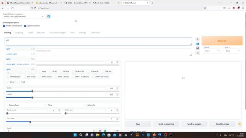The height and width of the screenshot is (138, 246).
Task: Open the Firefox hamburger menu
Action: coord(243,8)
